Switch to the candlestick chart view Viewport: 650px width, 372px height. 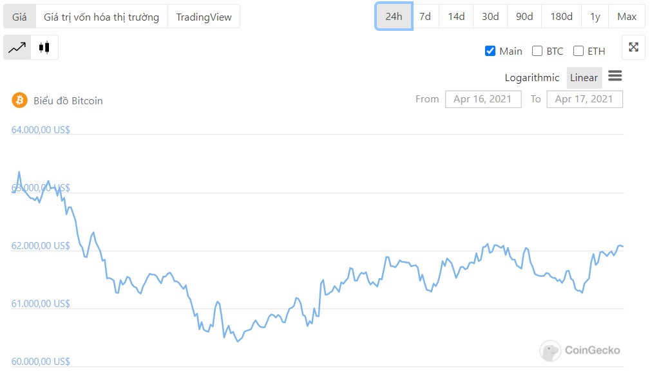pos(44,47)
